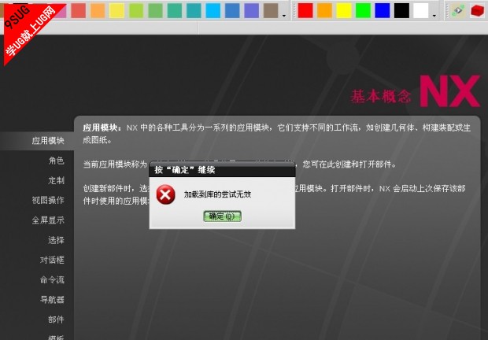Click the red 基本概念 heading
Image resolution: width=488 pixels, height=340 pixels.
381,96
